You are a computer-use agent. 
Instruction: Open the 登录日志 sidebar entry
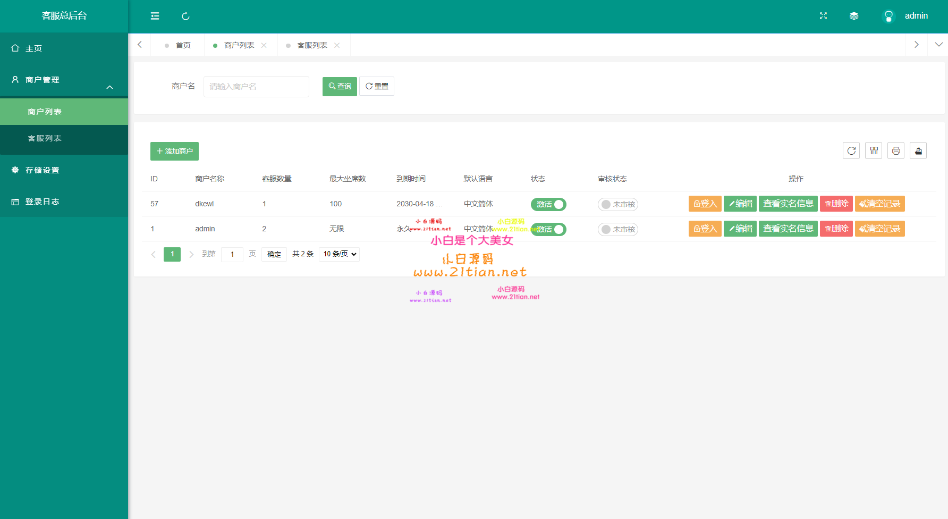(43, 202)
